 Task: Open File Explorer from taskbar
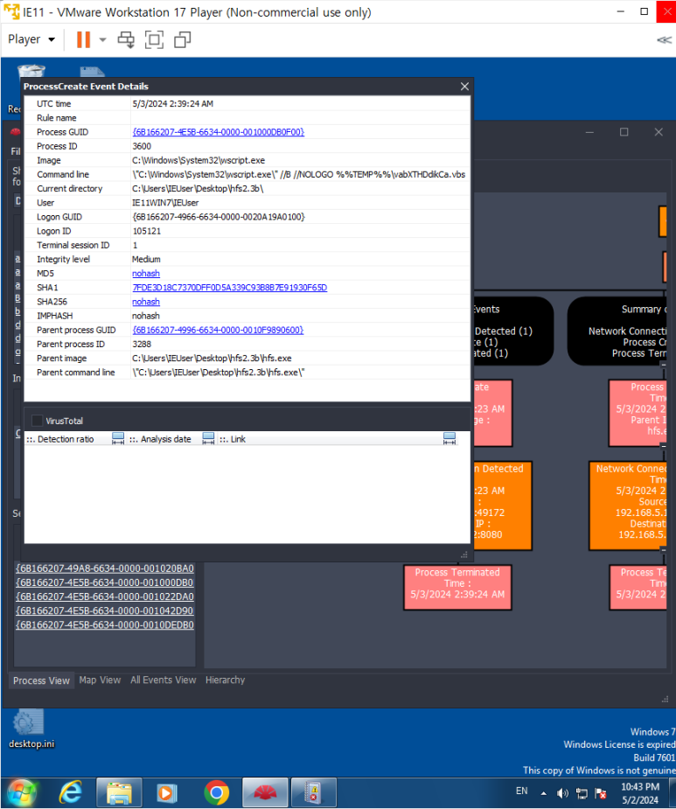click(119, 792)
